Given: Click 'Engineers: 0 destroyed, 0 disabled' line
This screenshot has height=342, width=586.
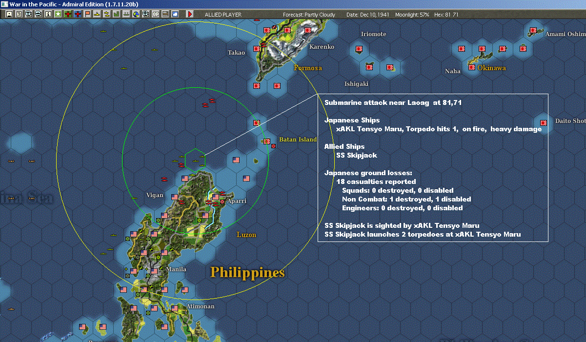Looking at the screenshot, I should (x=403, y=208).
